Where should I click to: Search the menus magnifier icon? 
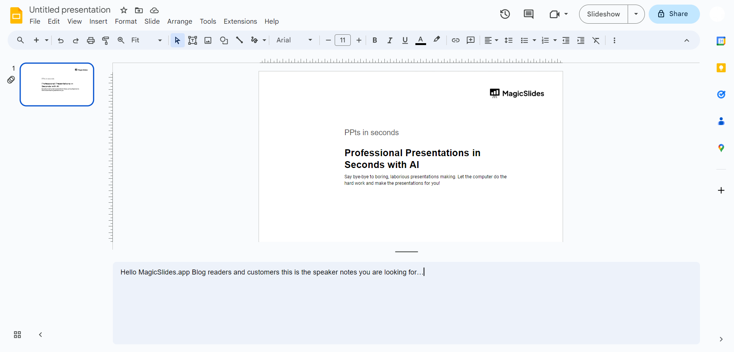tap(20, 40)
